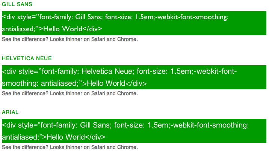This screenshot has height=152, width=269.
Task: Click the "HELVETICA NEUE" section heading
Action: tap(27, 58)
